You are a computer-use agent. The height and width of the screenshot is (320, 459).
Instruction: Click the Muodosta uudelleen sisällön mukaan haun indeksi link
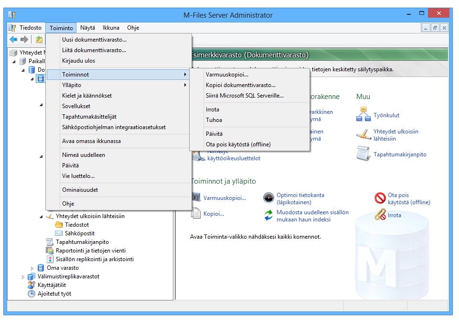coord(313,216)
